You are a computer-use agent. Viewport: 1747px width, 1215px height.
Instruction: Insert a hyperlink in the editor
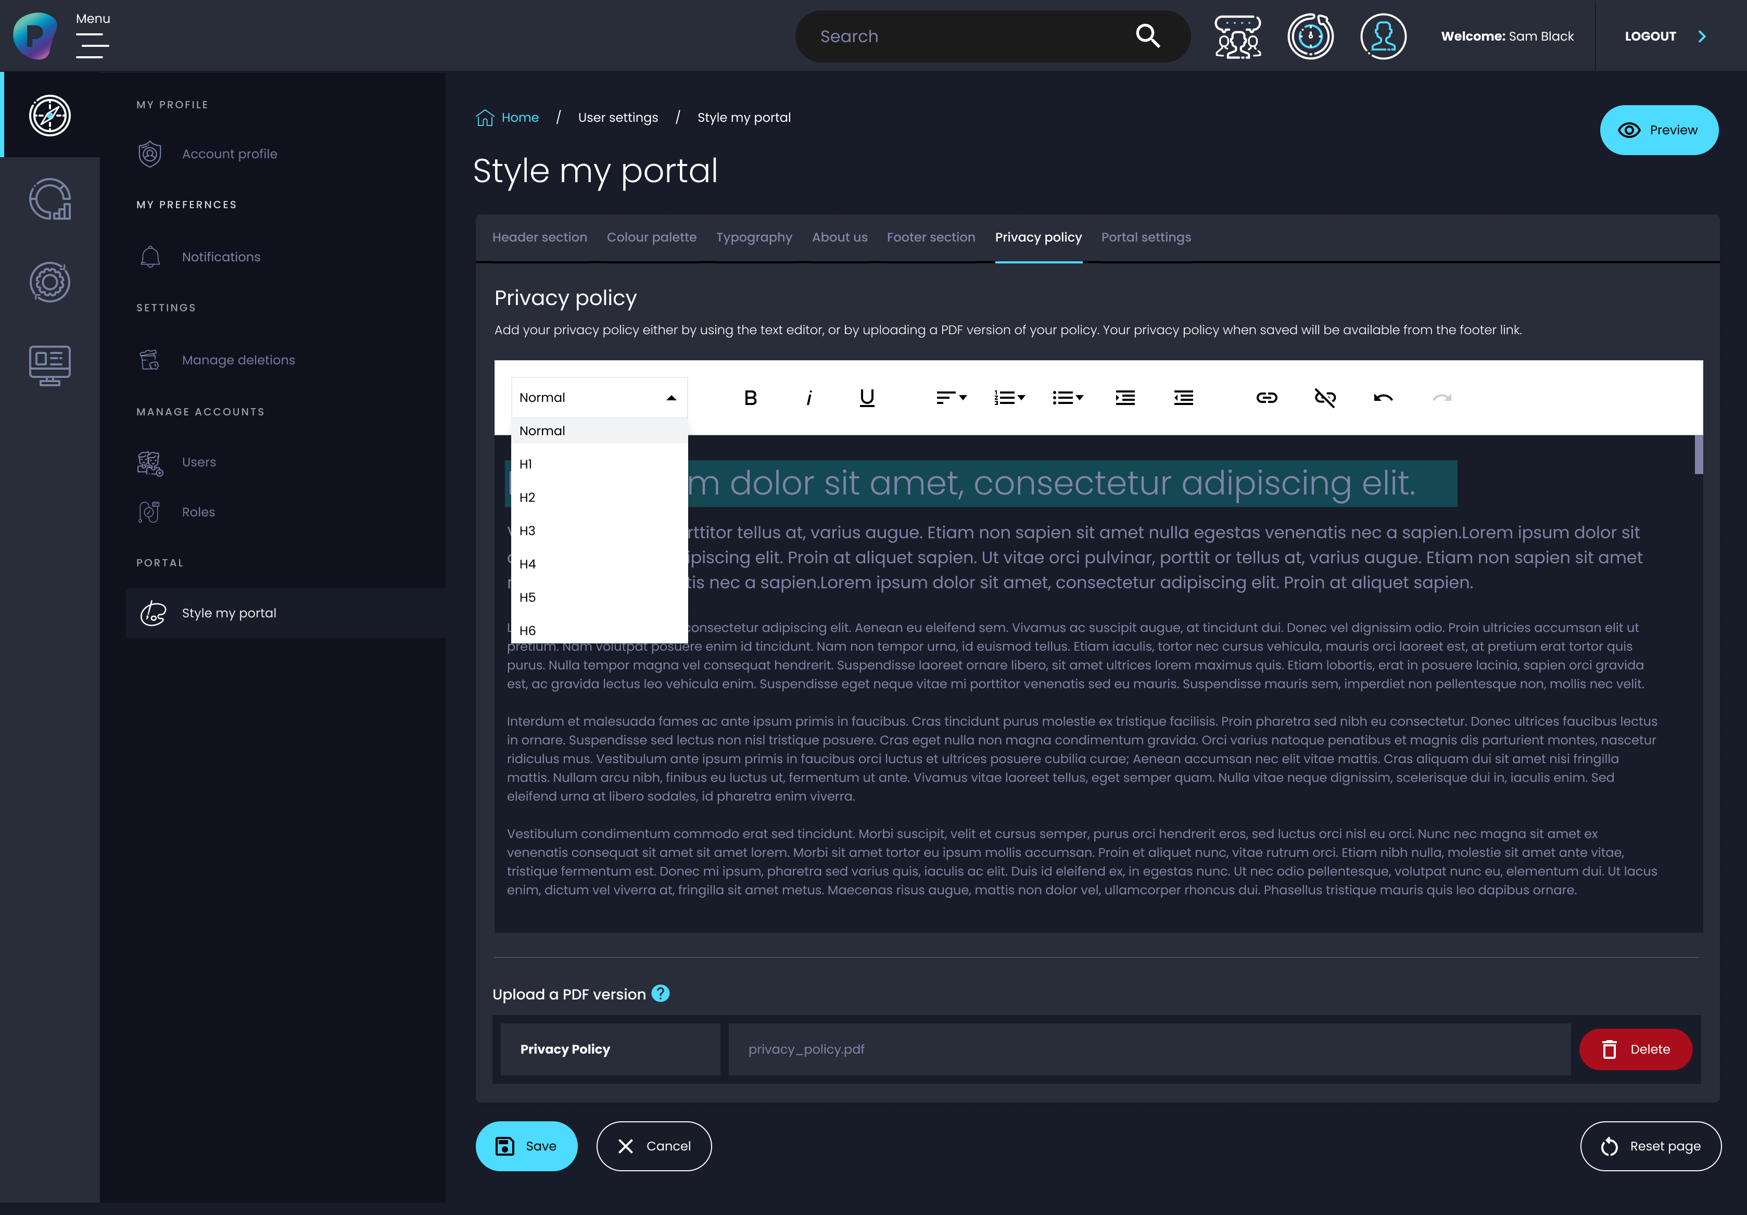[x=1266, y=398]
